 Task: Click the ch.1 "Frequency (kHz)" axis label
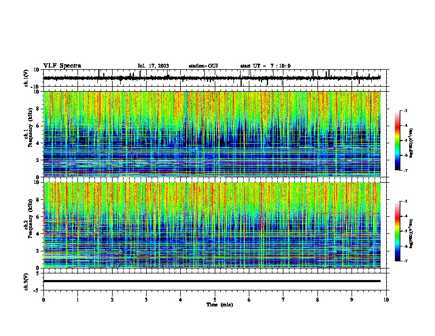[x=30, y=128]
